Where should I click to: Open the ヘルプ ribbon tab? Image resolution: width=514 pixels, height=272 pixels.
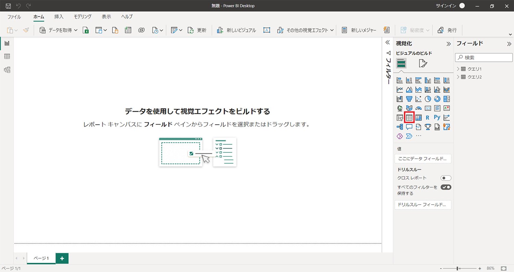(127, 16)
